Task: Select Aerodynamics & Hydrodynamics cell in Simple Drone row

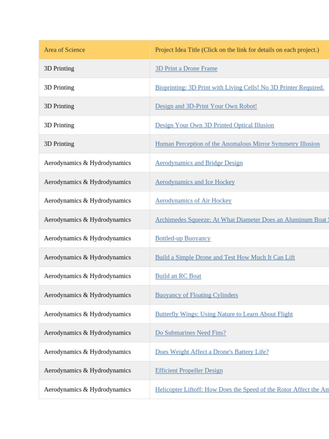Action: 94,257
